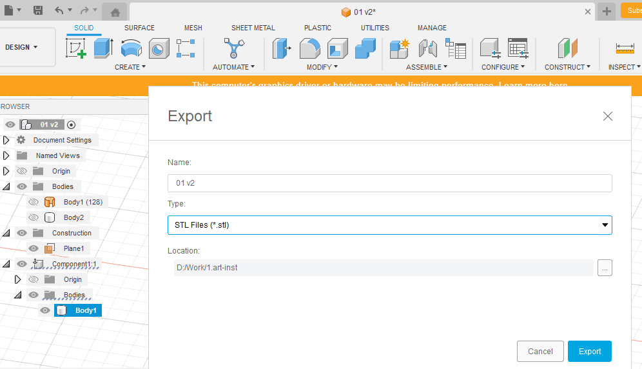The width and height of the screenshot is (642, 369).
Task: Cancel the Export dialog
Action: point(540,352)
